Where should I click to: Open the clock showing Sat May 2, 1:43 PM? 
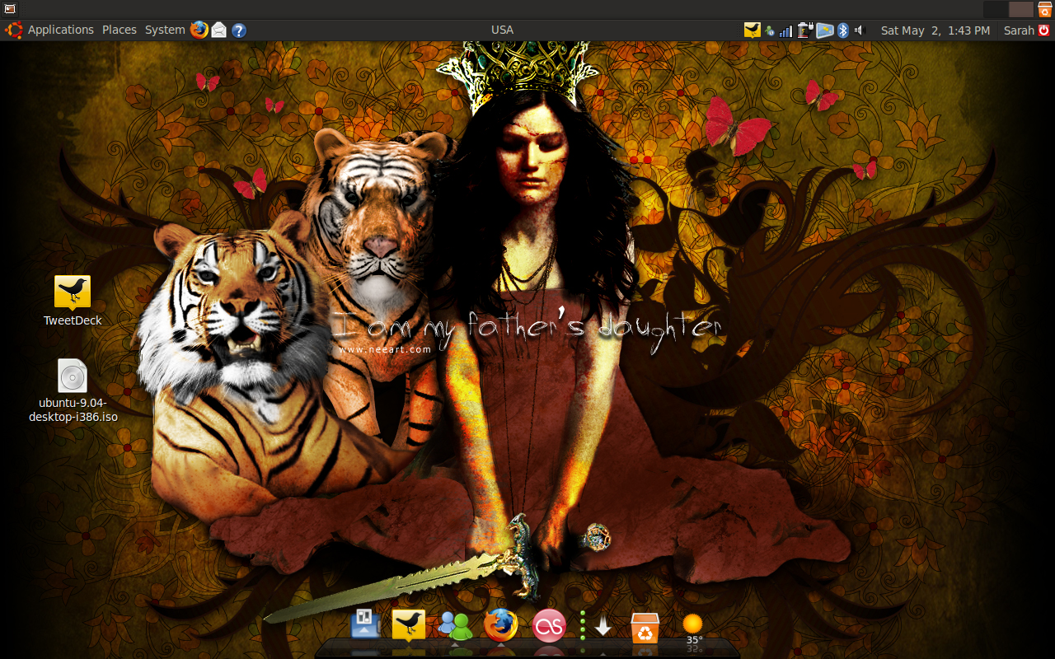935,30
